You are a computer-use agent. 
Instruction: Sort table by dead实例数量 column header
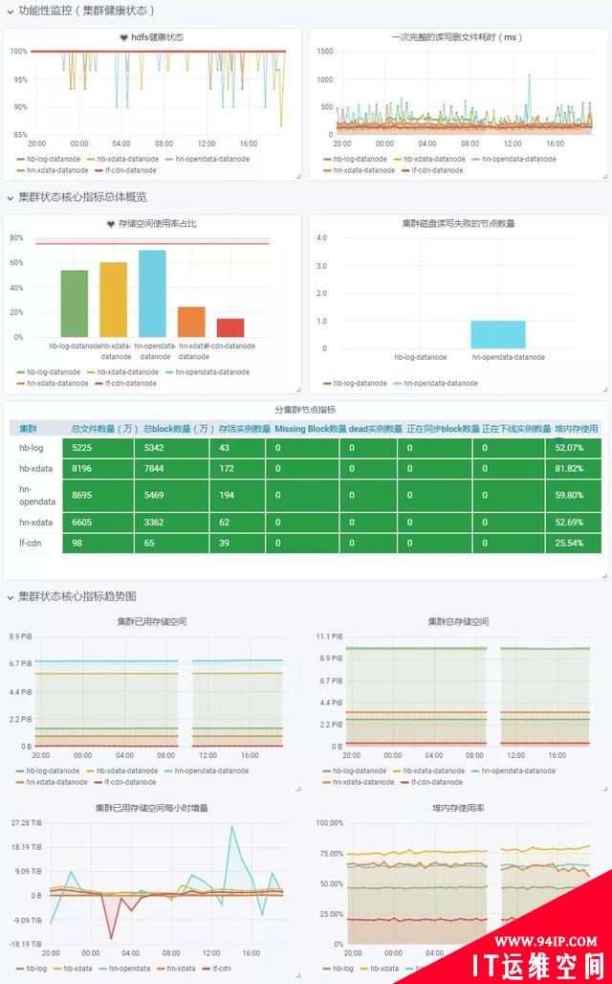(376, 429)
